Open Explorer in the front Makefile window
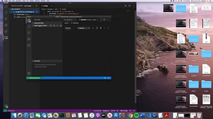 click(x=29, y=20)
